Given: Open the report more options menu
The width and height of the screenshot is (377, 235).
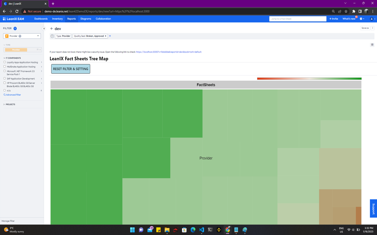Looking at the screenshot, I should click(x=373, y=28).
